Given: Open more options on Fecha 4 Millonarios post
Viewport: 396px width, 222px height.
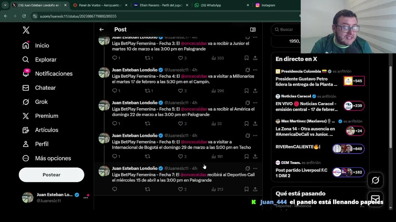Looking at the screenshot, I should [255, 70].
